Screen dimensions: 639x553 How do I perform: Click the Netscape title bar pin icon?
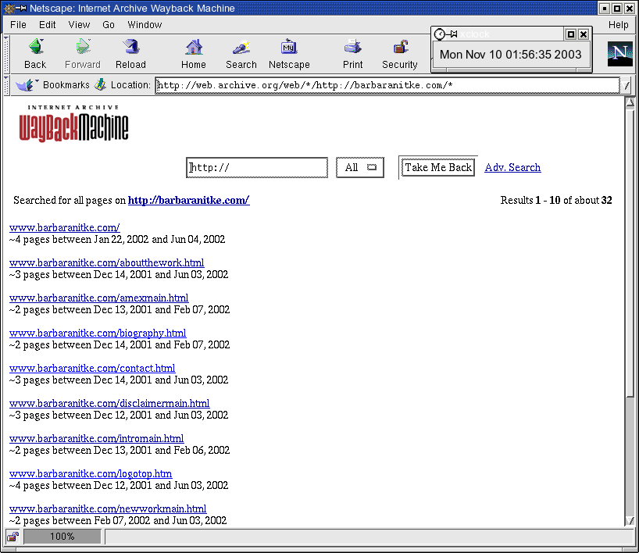pyautogui.click(x=21, y=8)
